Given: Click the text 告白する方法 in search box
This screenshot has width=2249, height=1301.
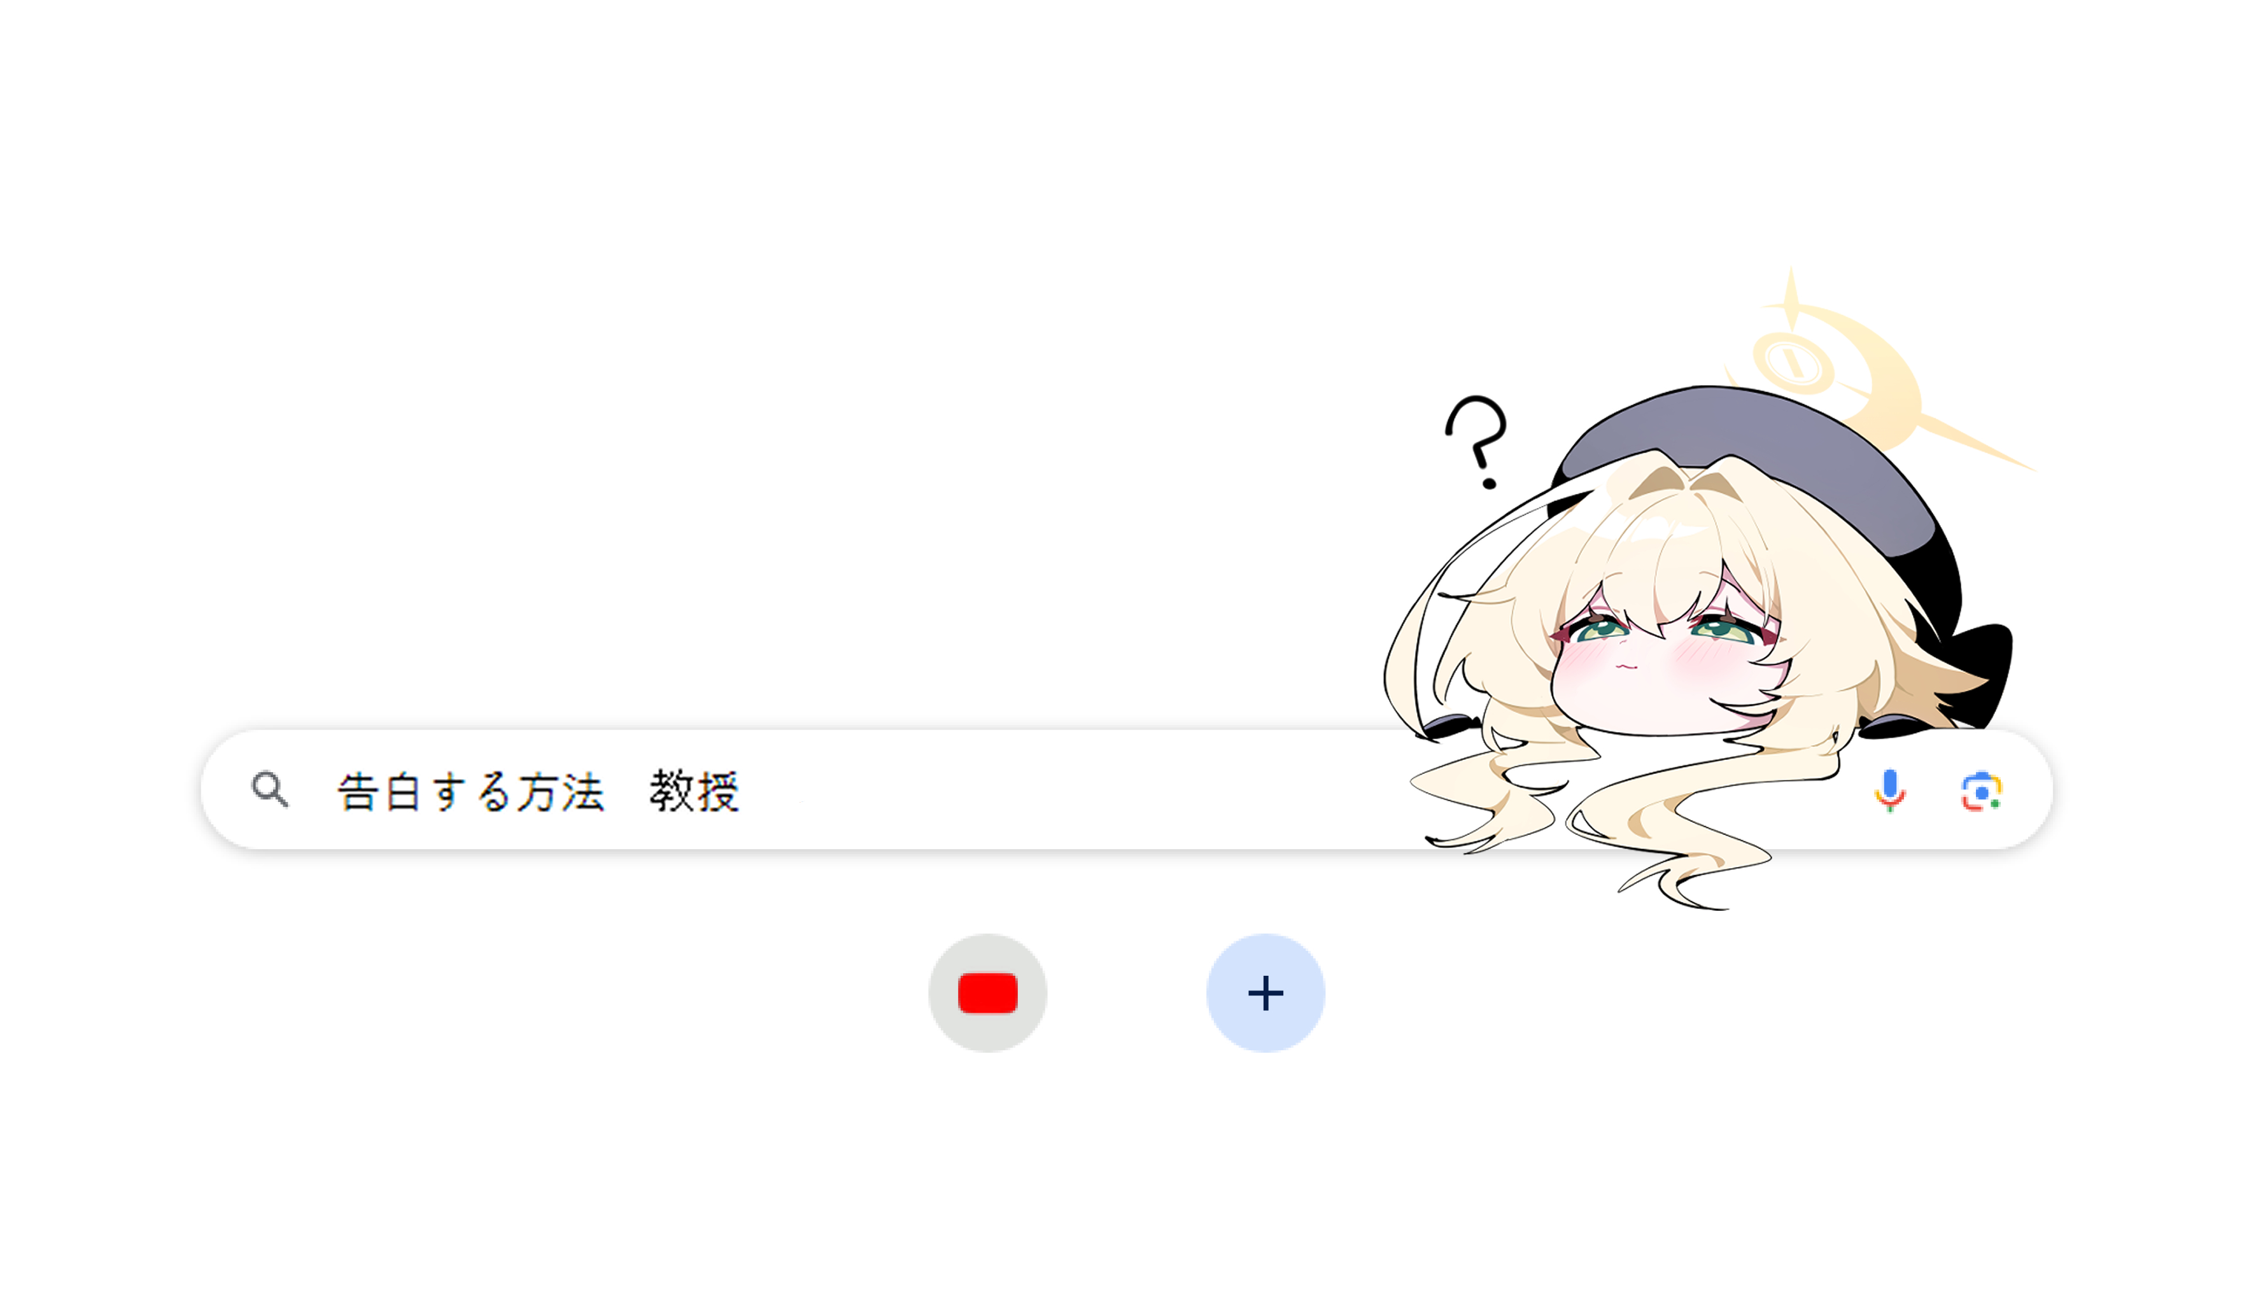Looking at the screenshot, I should click(x=471, y=792).
